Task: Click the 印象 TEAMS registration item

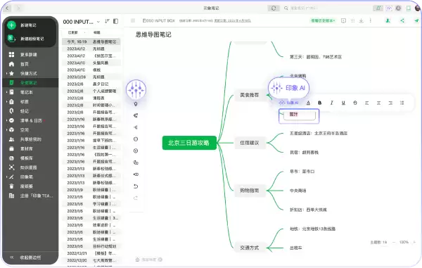Action: point(37,196)
